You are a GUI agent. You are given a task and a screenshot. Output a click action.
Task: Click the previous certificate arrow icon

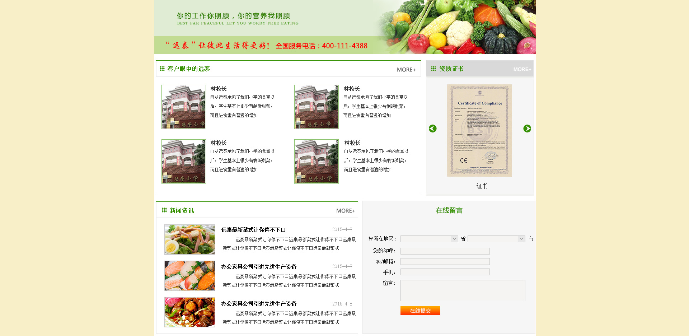coord(432,129)
